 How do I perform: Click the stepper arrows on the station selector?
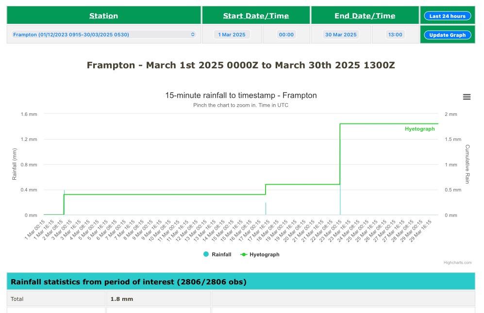193,35
